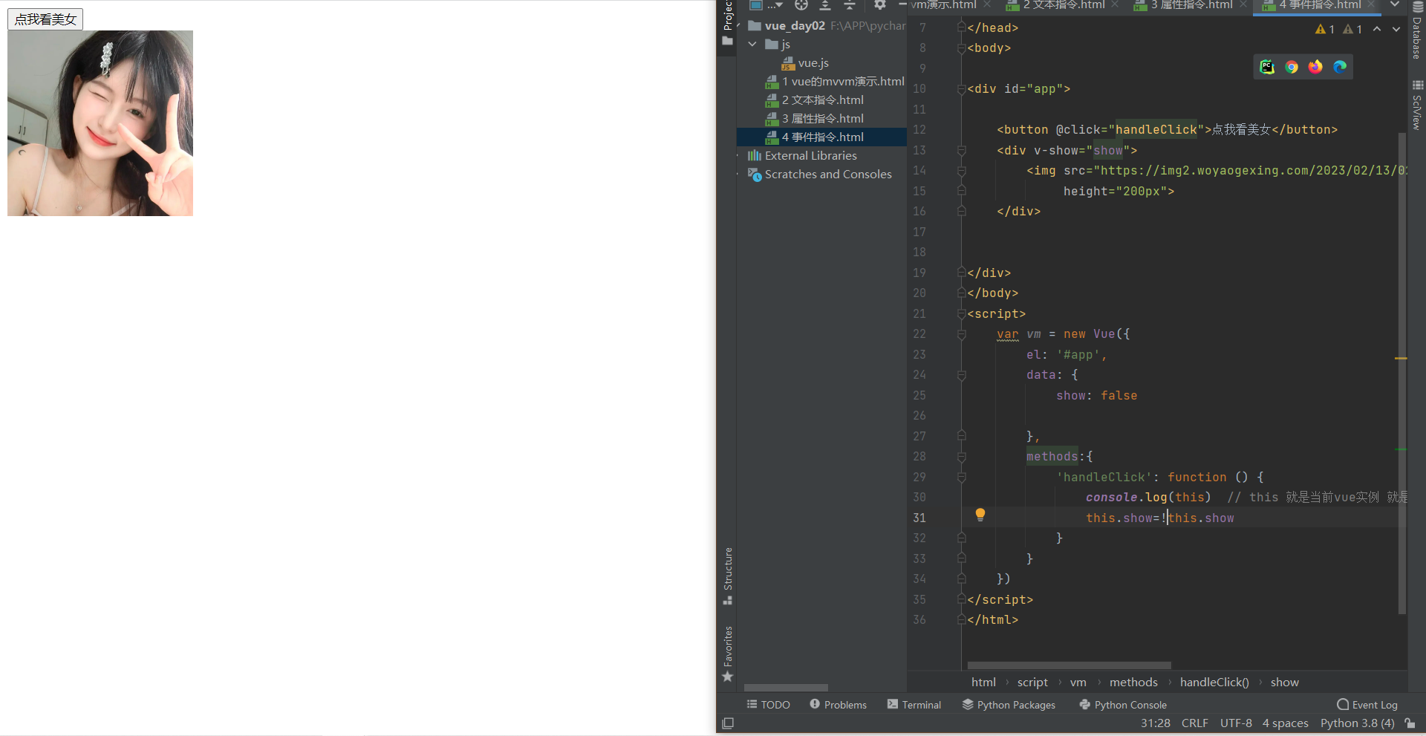1426x736 pixels.
Task: Click the '点我看美女' button in the browser
Action: (x=45, y=19)
